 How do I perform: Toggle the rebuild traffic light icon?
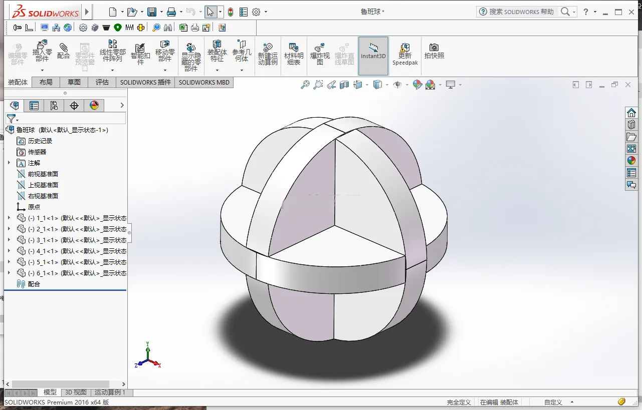[230, 12]
